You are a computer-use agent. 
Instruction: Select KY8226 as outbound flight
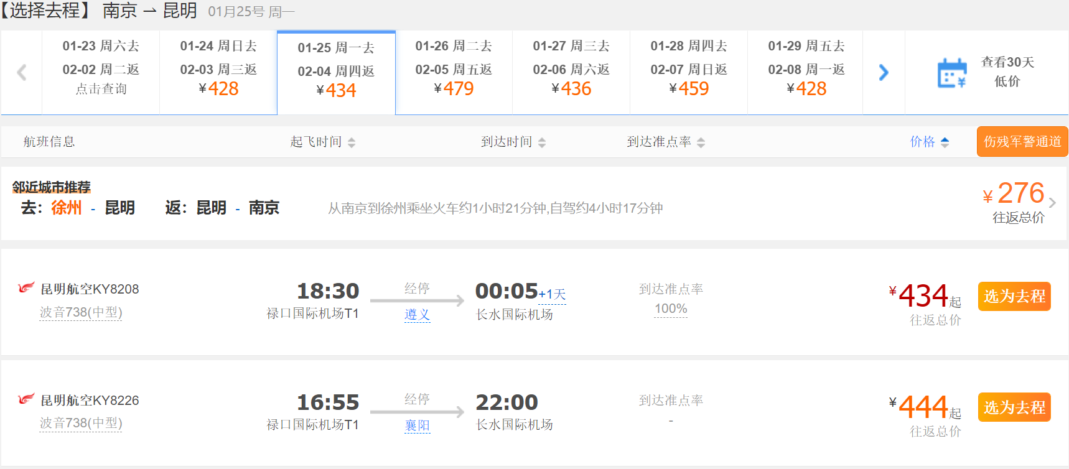(x=1014, y=407)
